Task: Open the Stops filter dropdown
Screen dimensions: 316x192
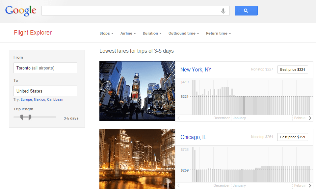Action: pyautogui.click(x=106, y=33)
